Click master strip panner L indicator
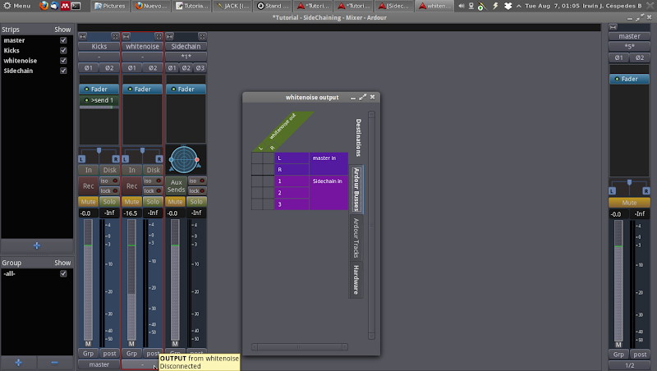The height and width of the screenshot is (371, 657). [612, 191]
